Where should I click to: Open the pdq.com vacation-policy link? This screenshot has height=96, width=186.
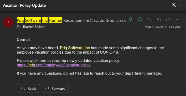[54, 65]
